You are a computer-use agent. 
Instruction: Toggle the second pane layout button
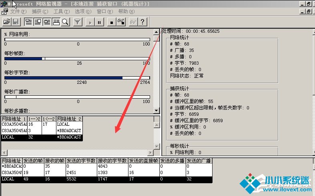coord(38,22)
